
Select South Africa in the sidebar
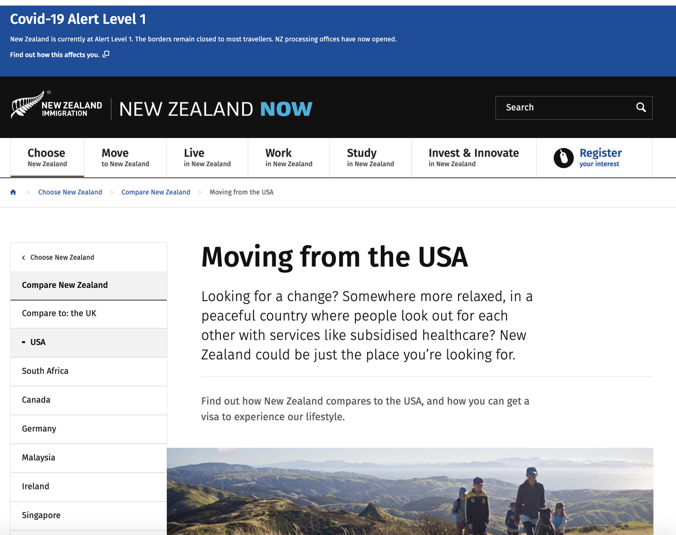tap(88, 371)
